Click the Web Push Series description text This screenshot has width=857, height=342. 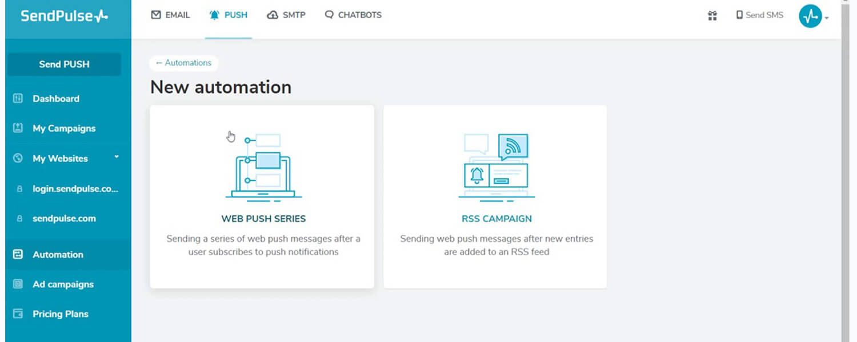click(x=263, y=245)
